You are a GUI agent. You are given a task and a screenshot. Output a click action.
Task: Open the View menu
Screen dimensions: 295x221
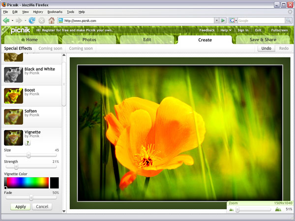pyautogui.click(x=25, y=12)
